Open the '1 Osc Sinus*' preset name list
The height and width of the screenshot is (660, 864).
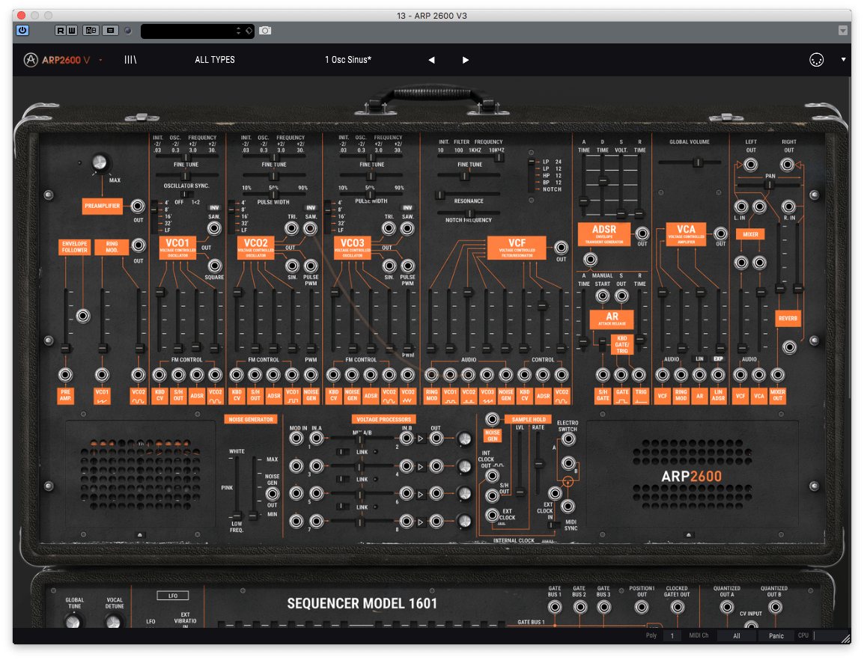point(348,60)
